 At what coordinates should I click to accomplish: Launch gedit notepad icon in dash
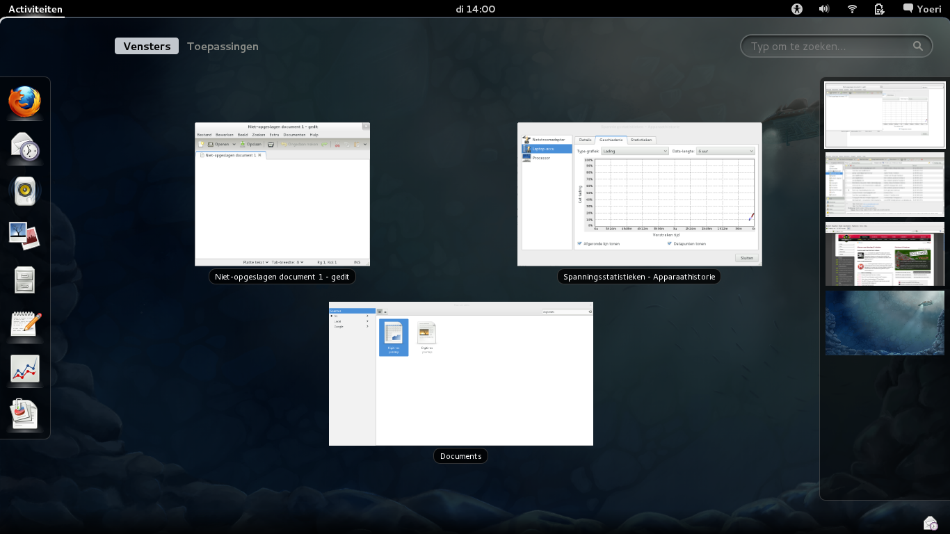tap(25, 325)
